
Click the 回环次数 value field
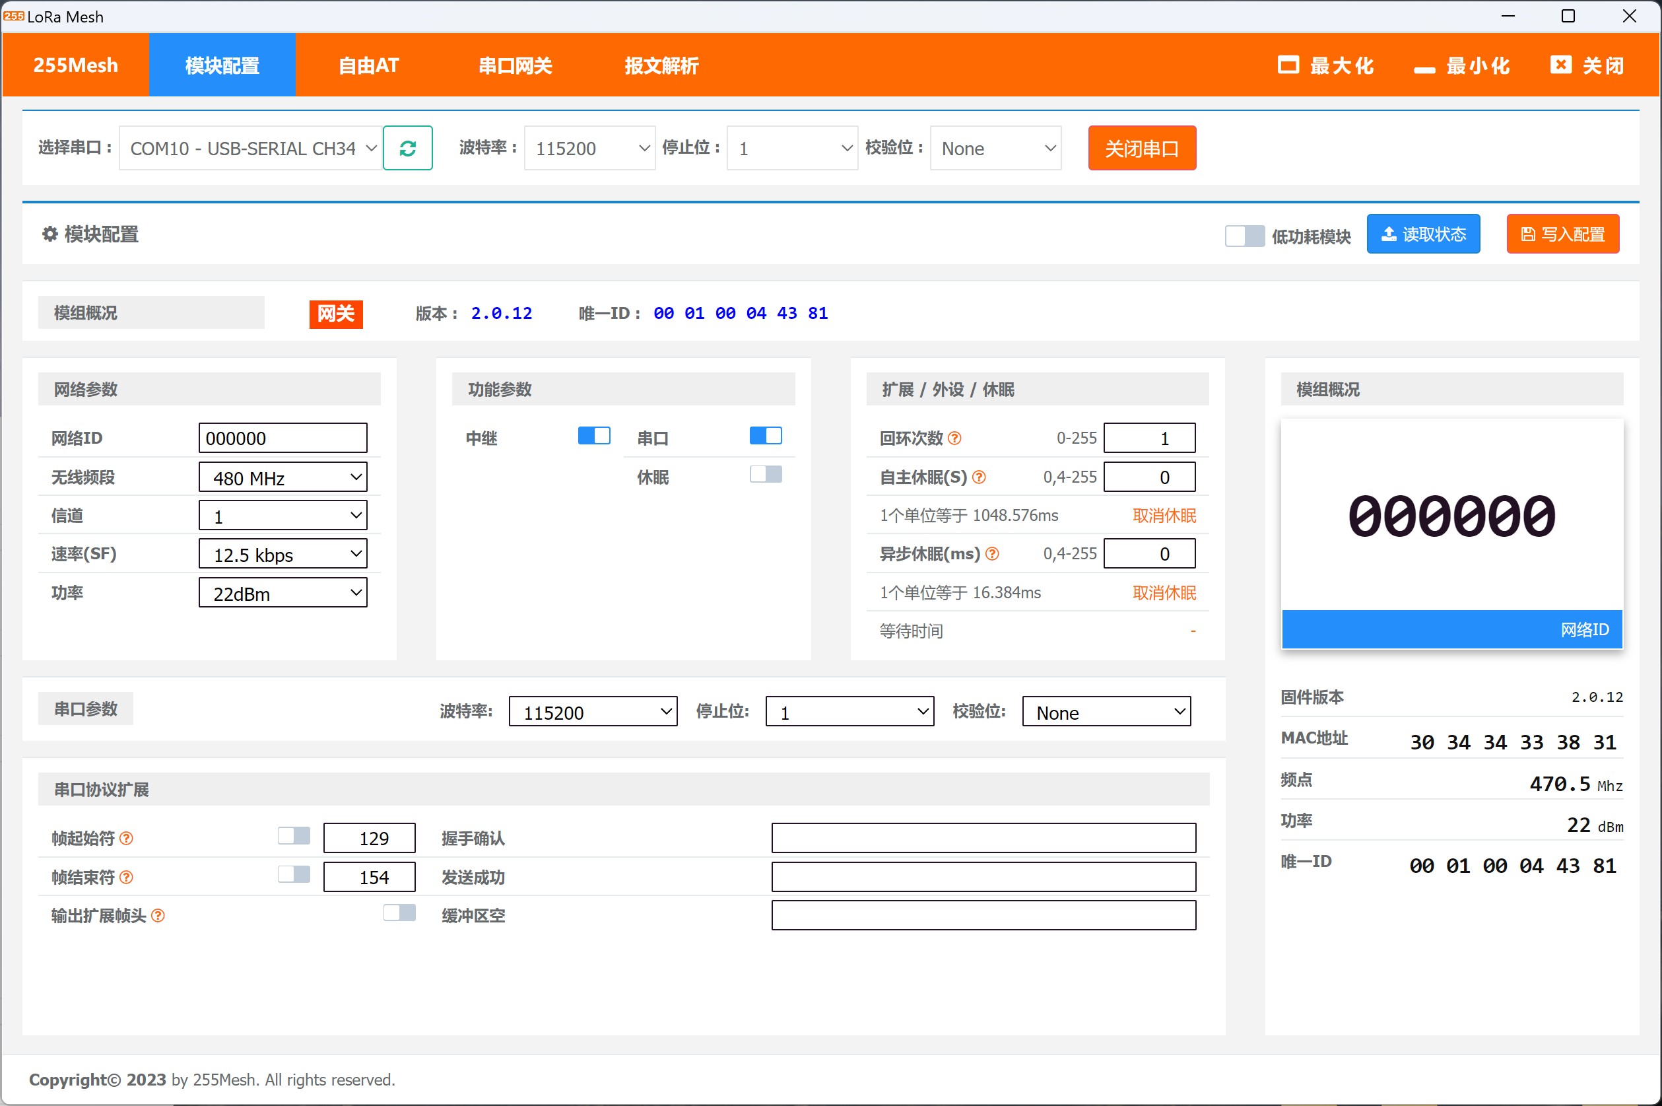(1149, 438)
